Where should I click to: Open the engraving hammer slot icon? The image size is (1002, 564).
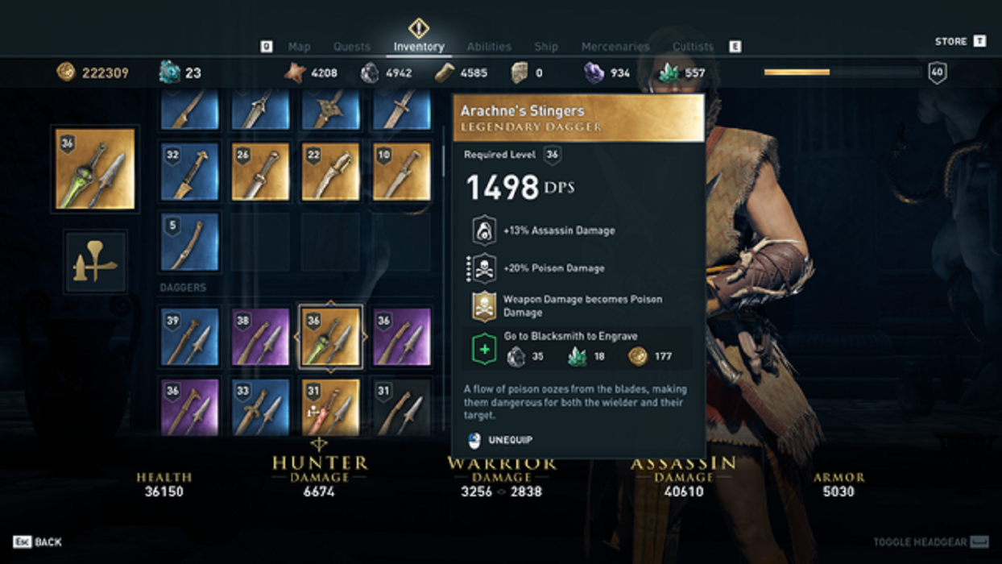point(95,261)
